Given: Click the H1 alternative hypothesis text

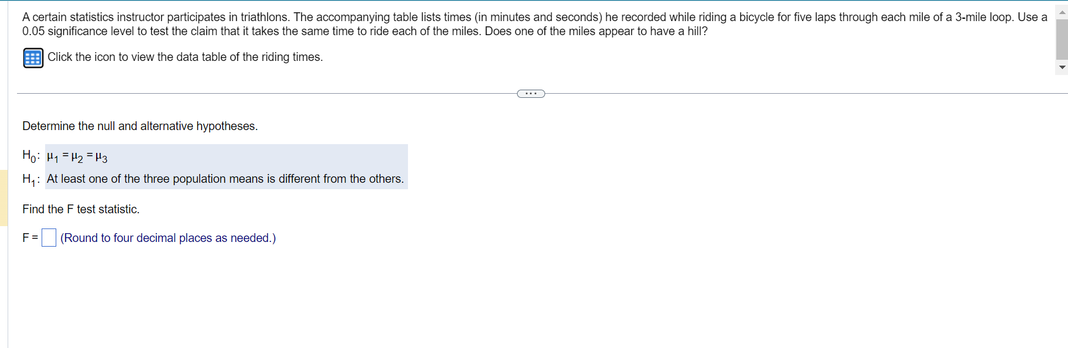Looking at the screenshot, I should tap(225, 179).
